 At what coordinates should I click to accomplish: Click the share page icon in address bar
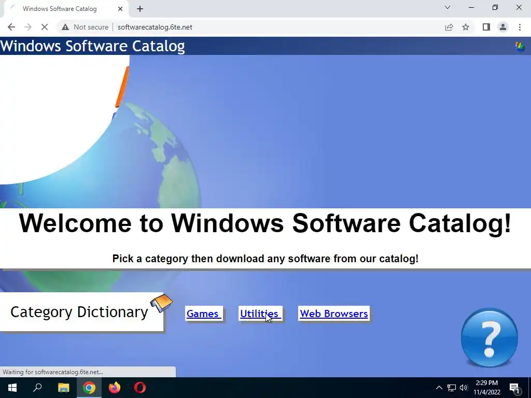click(449, 27)
